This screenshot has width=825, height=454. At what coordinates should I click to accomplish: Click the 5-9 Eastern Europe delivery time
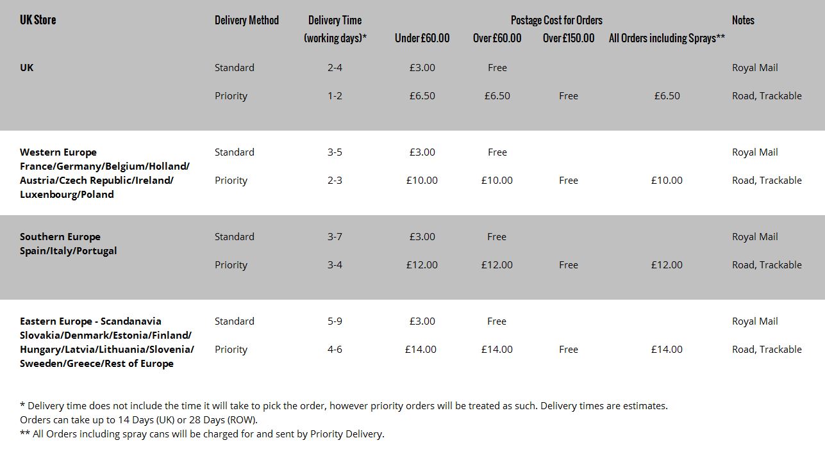tap(335, 321)
